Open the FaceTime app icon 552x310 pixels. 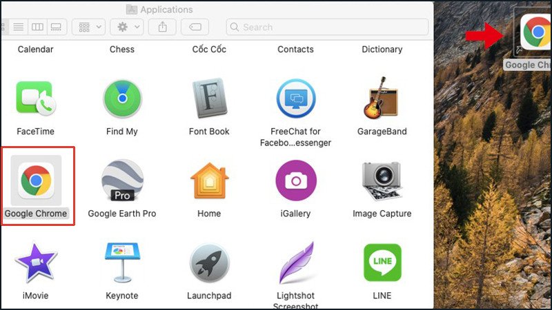[36, 99]
